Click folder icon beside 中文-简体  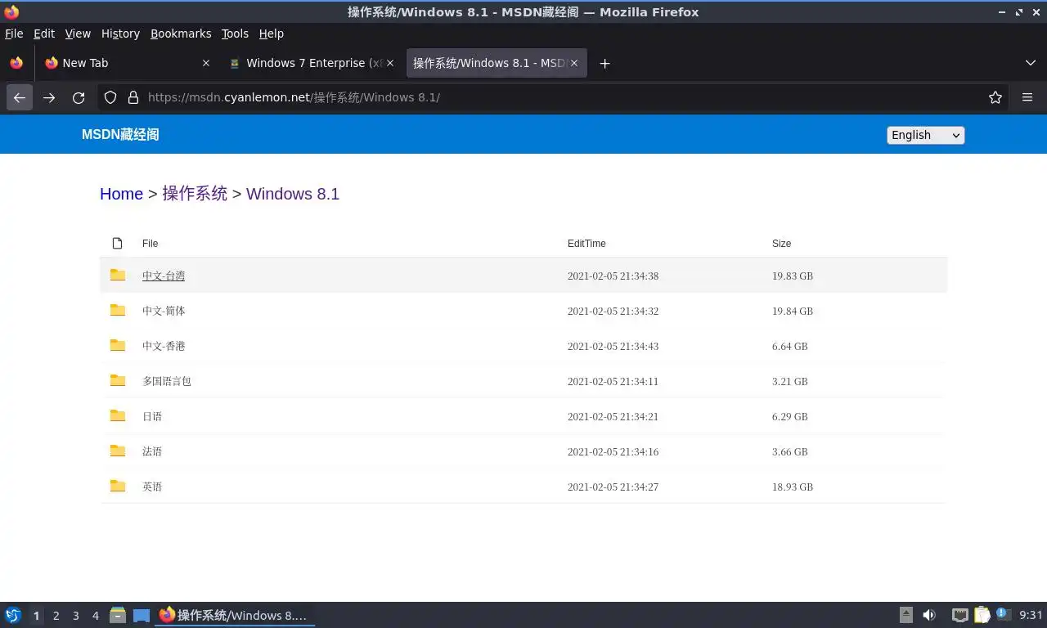118,310
